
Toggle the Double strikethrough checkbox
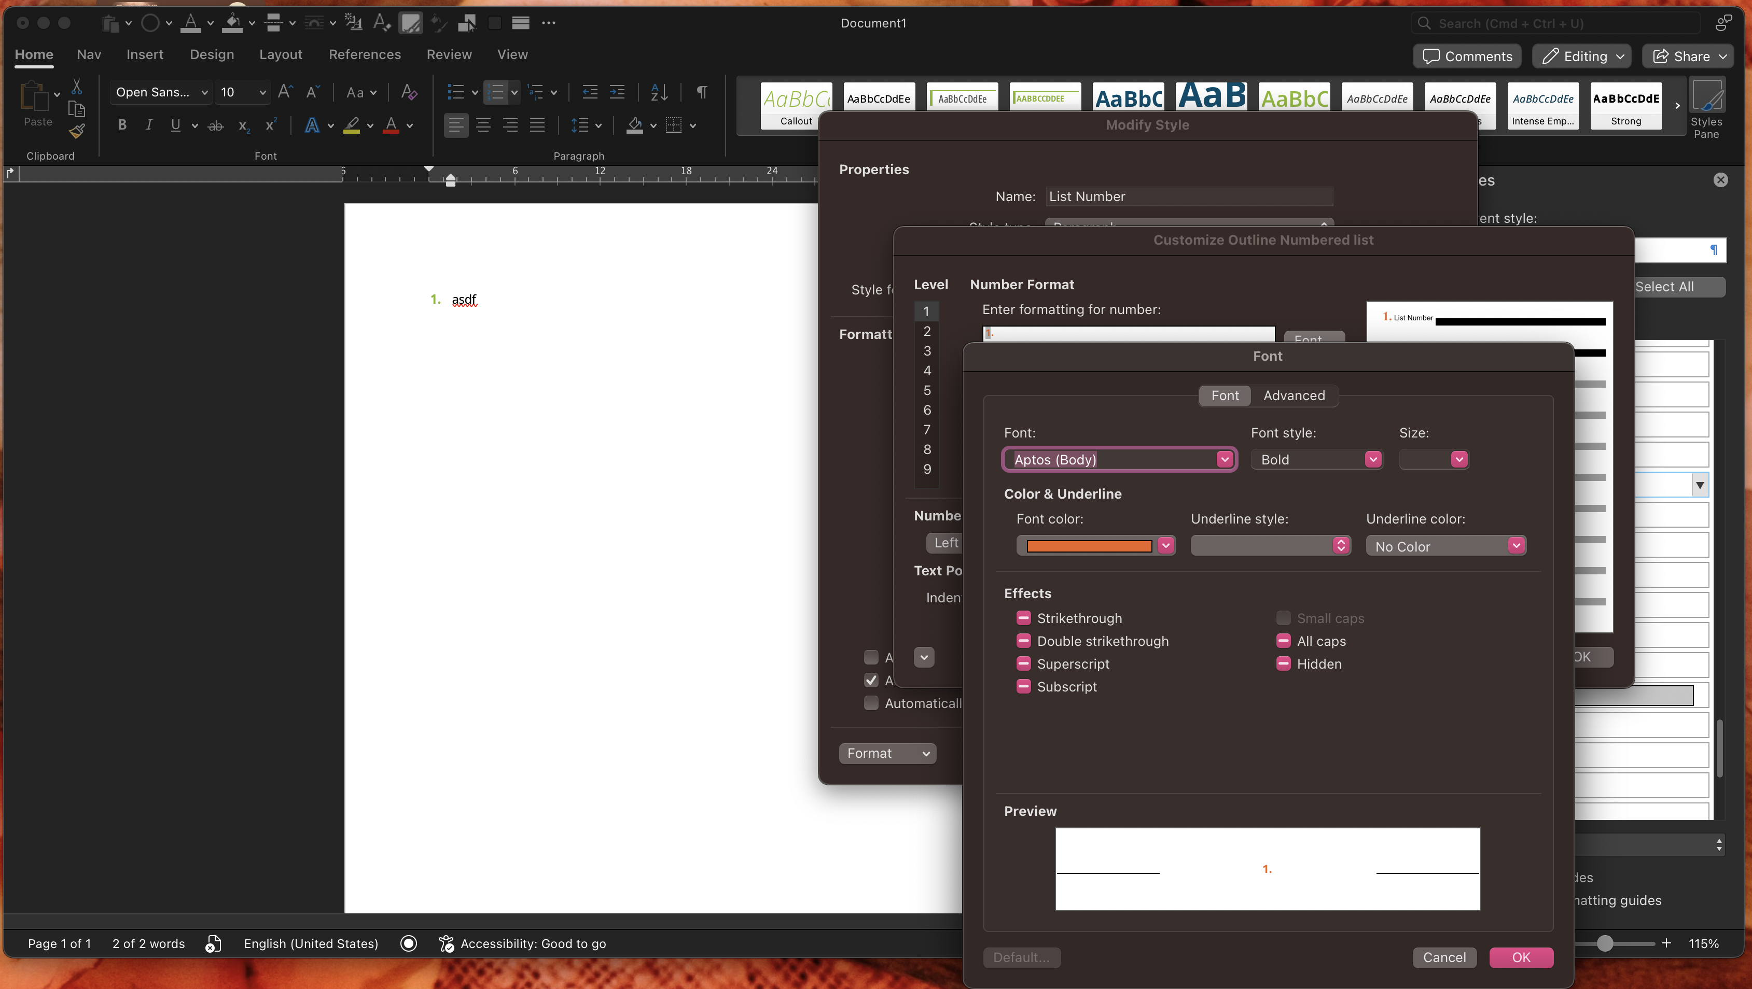(1024, 640)
